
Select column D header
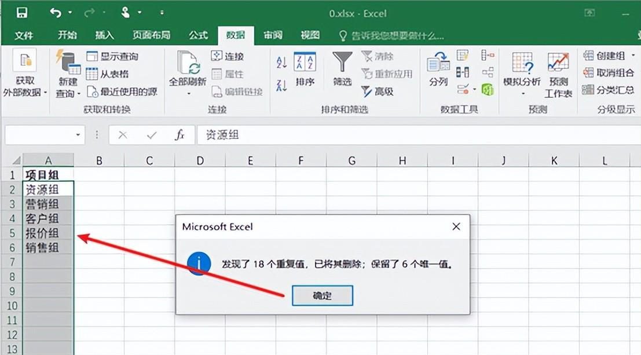pos(200,160)
